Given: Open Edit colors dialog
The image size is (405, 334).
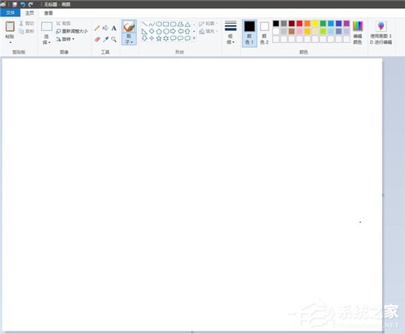Looking at the screenshot, I should (358, 32).
